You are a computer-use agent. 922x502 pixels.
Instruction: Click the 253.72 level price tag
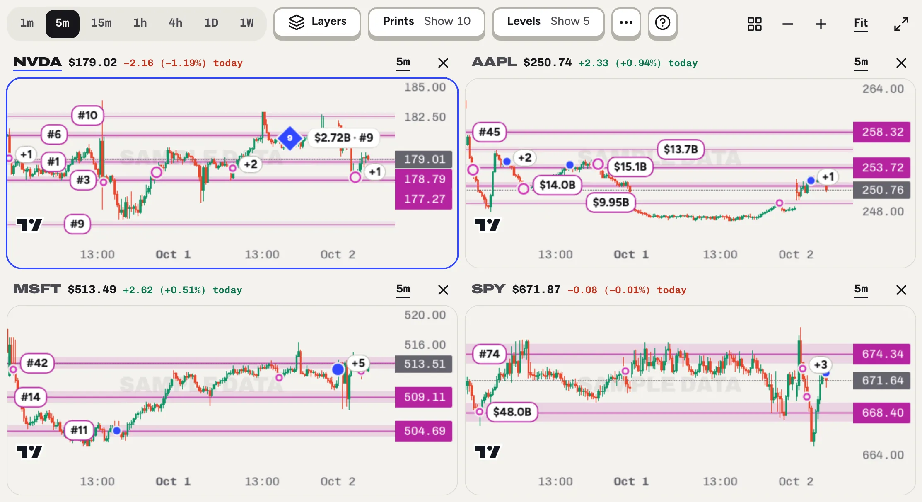coord(882,168)
